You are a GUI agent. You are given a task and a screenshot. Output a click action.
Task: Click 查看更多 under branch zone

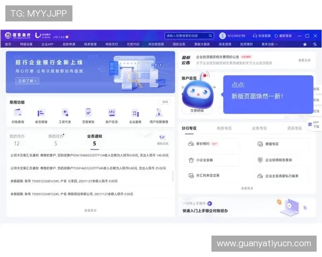pos(247,188)
